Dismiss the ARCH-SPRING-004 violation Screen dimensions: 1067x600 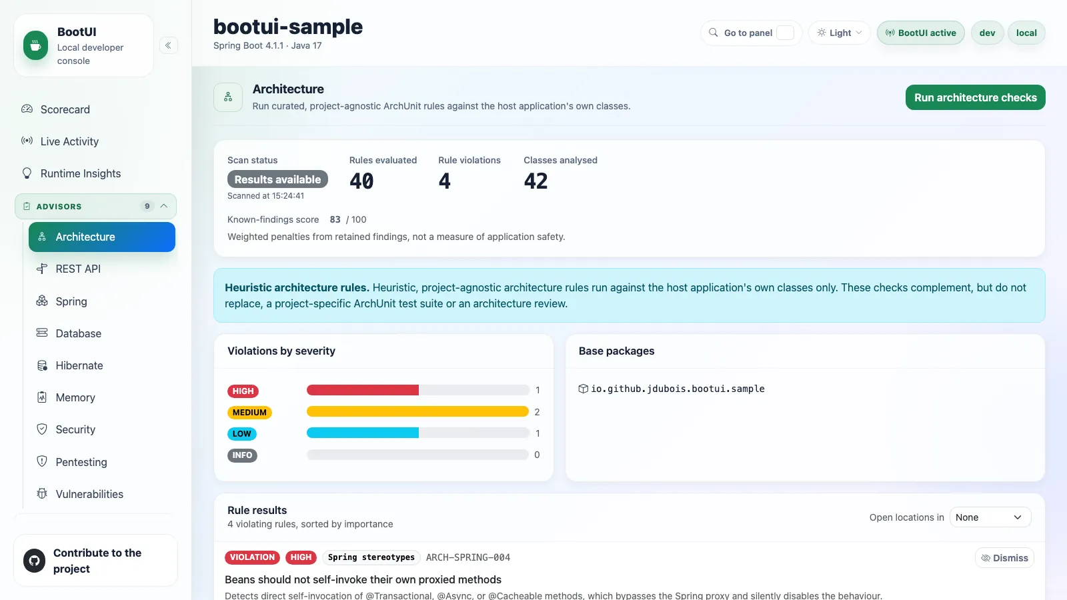point(1004,558)
